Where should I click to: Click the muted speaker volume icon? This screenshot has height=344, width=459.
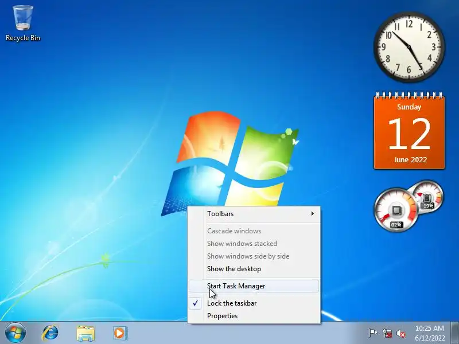click(x=400, y=333)
